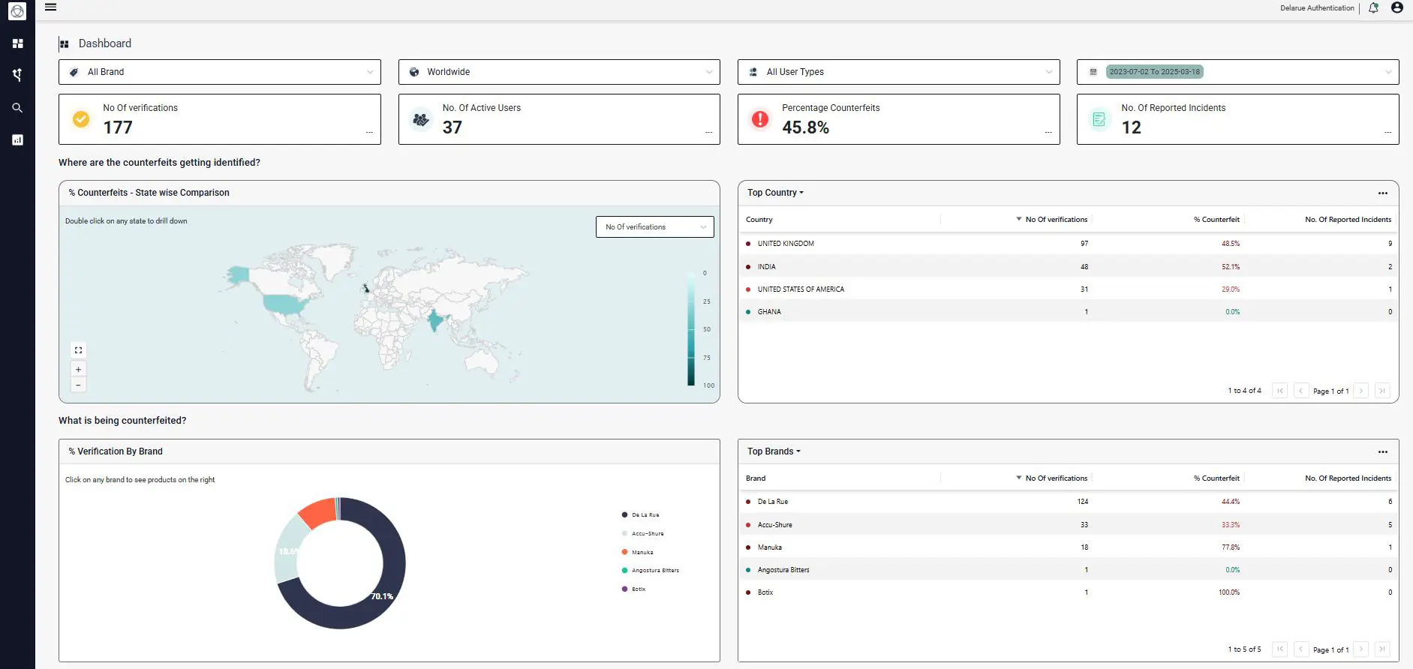The image size is (1413, 669).
Task: Go to first page in Top Country table
Action: [1280, 391]
